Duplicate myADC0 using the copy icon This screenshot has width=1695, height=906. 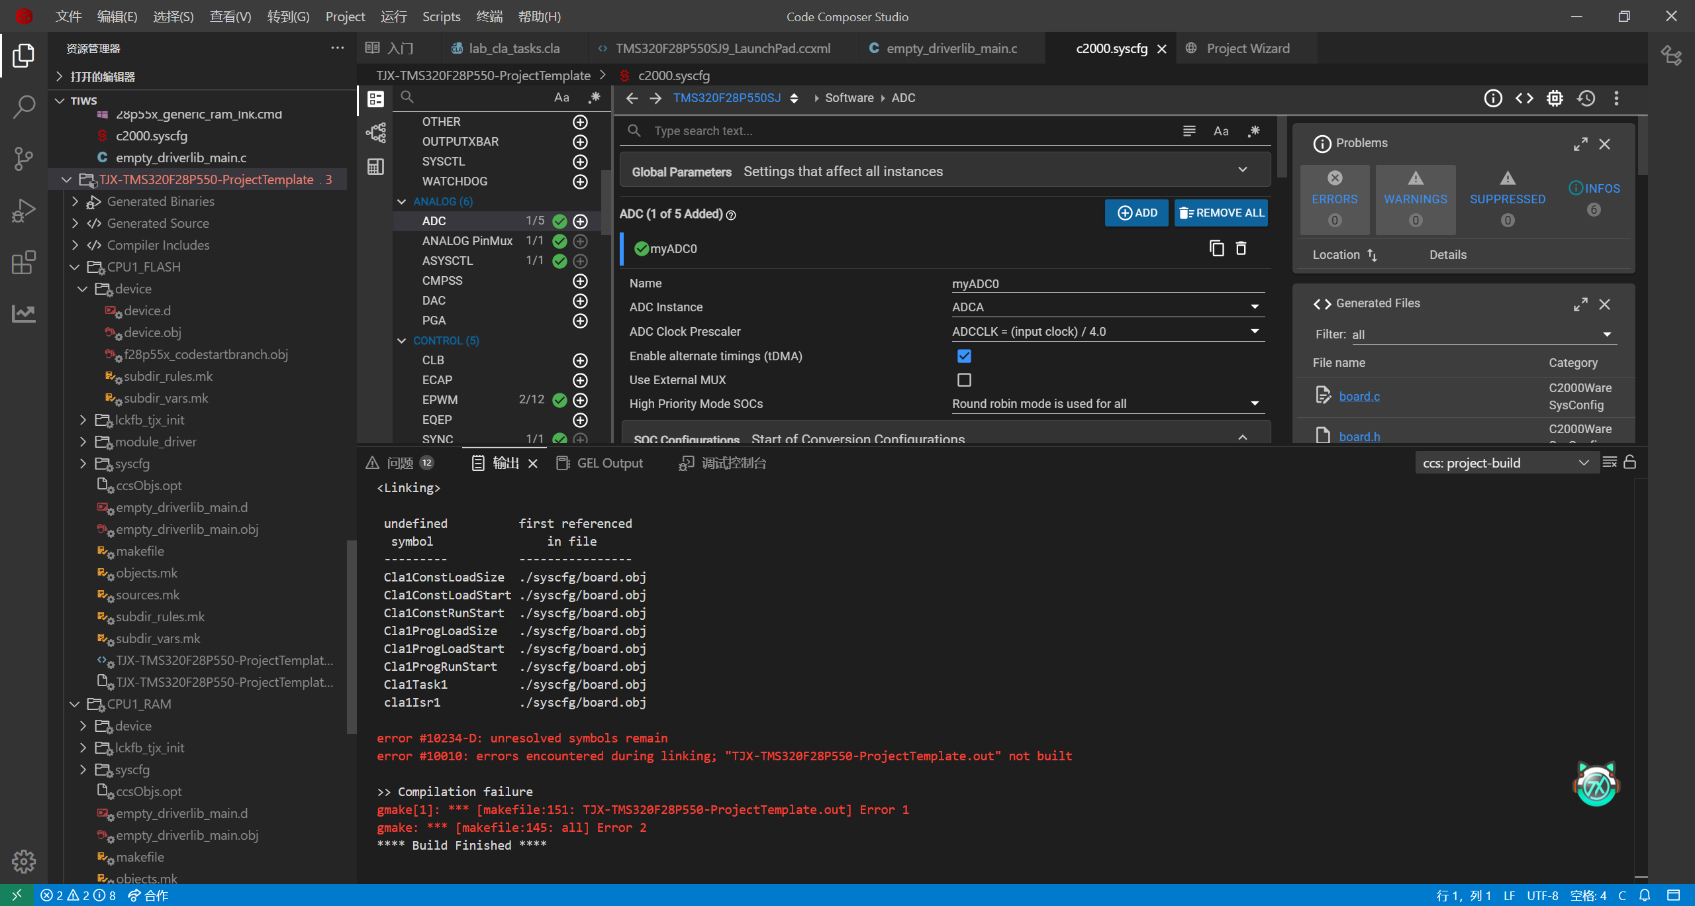pos(1216,248)
